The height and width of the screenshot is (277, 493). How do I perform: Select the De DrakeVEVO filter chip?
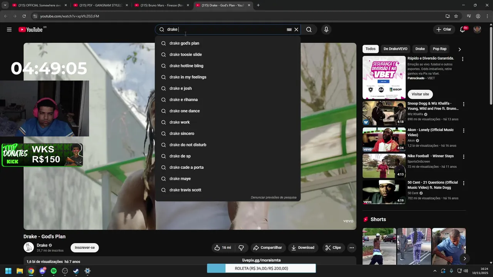tap(395, 49)
